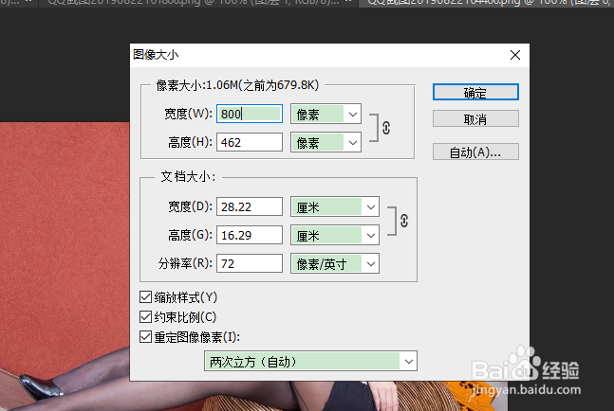Toggle the 重定图像像素(I) checkbox
The image size is (614, 411).
pos(145,337)
